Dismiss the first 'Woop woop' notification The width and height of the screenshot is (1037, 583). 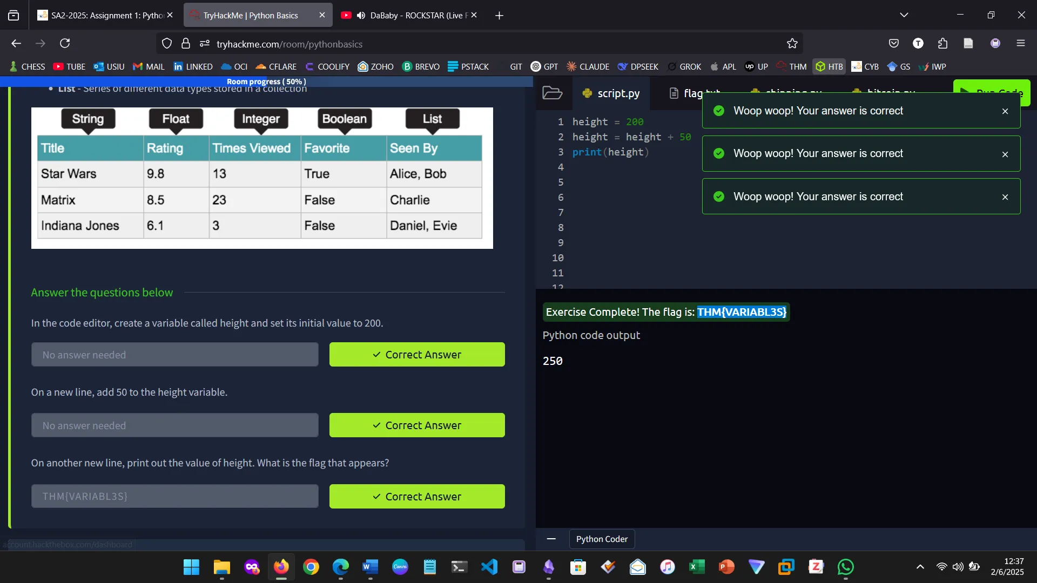click(x=1005, y=111)
